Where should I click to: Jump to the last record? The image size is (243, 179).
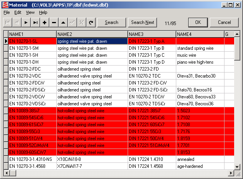point(35,22)
